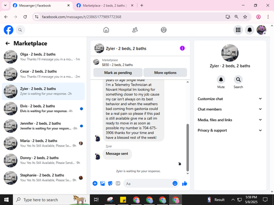The width and height of the screenshot is (274, 205).
Task: Open Jennifer - 2 beds, 2 baths chat
Action: [43, 126]
